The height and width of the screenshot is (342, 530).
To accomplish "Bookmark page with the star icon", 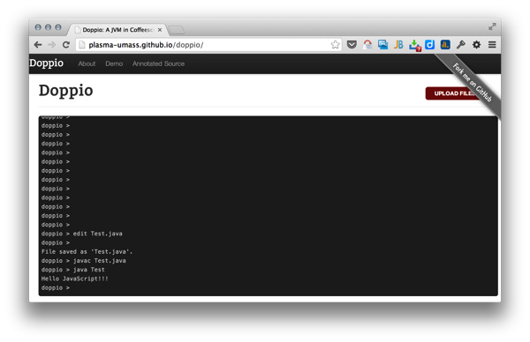I will click(x=335, y=45).
